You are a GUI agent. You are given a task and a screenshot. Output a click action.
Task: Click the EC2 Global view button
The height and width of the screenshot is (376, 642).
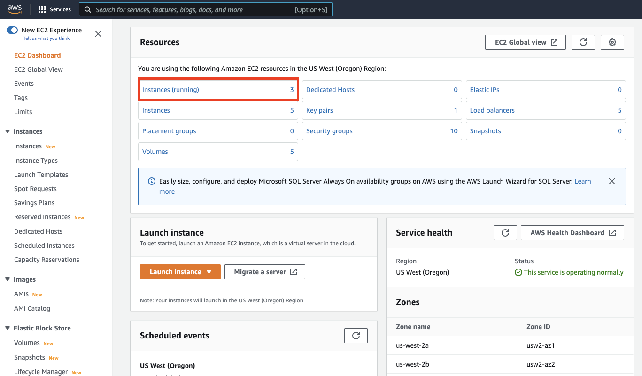[526, 42]
